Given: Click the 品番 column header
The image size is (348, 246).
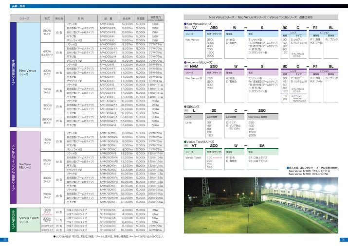Looking at the screenshot, I should [108, 18].
